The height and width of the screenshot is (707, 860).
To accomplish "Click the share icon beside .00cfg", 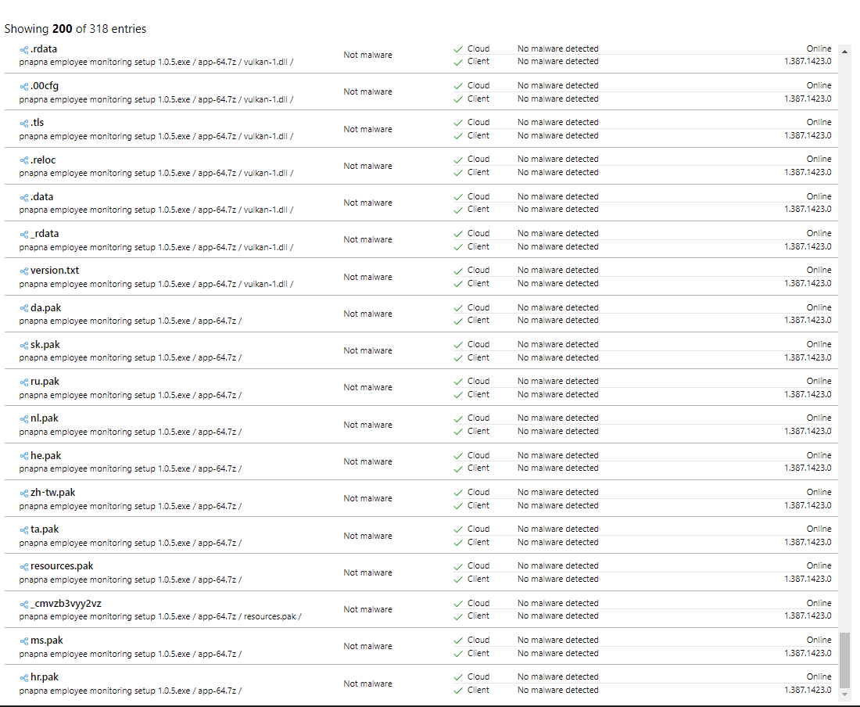I will 24,87.
